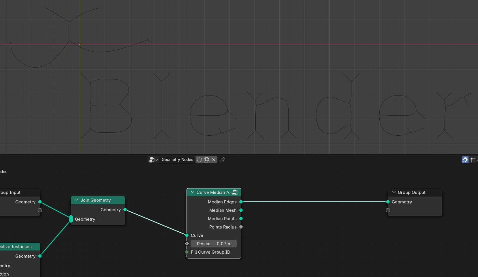The width and height of the screenshot is (478, 277).
Task: Click the Resample 0.07 m value field
Action: 214,244
